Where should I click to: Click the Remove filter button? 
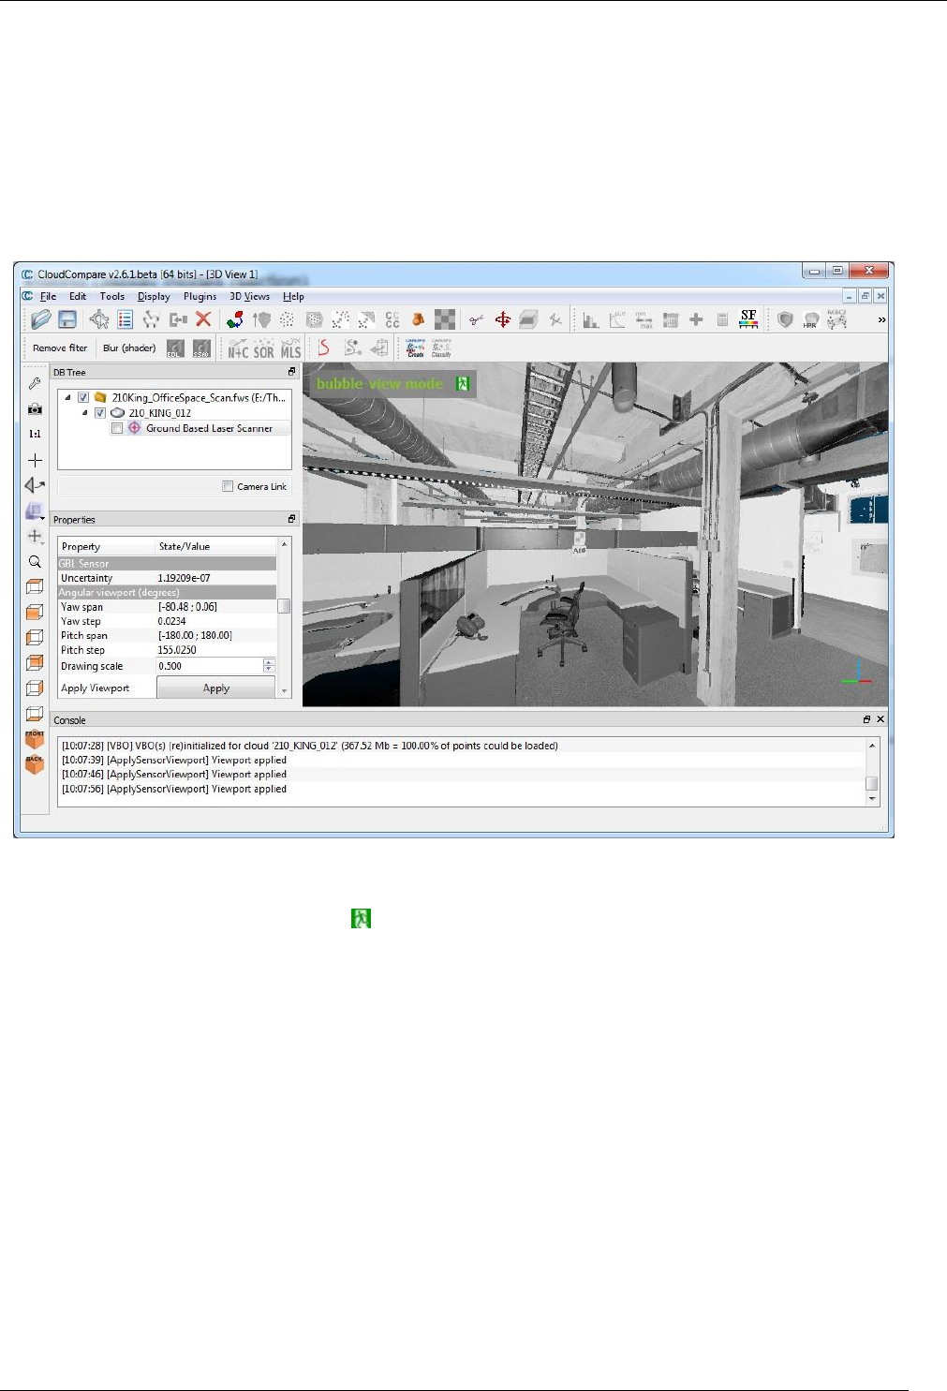point(60,348)
